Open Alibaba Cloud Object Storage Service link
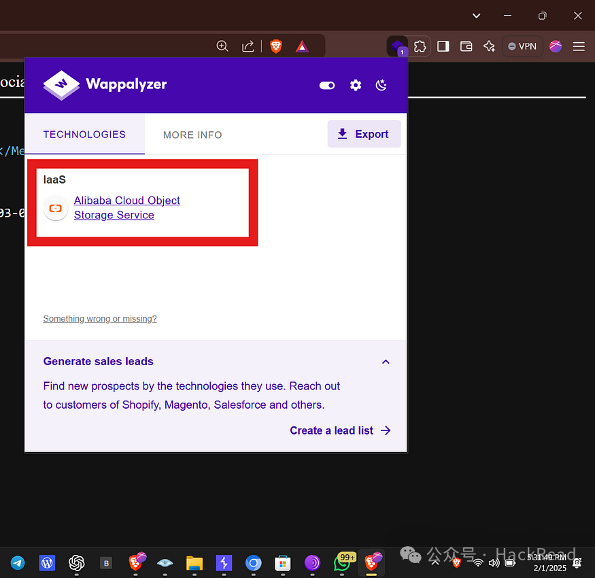This screenshot has height=578, width=595. coord(126,207)
